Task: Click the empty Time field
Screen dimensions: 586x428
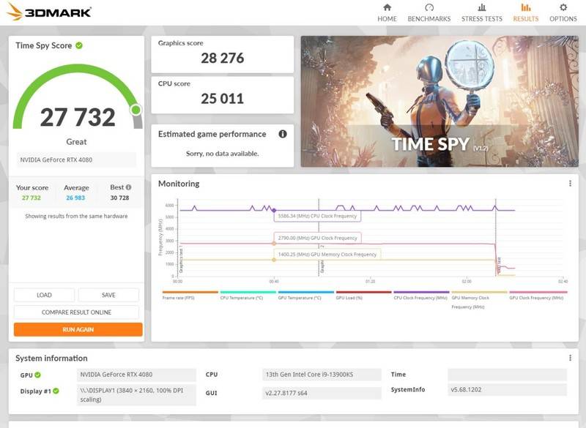Action: pyautogui.click(x=507, y=375)
